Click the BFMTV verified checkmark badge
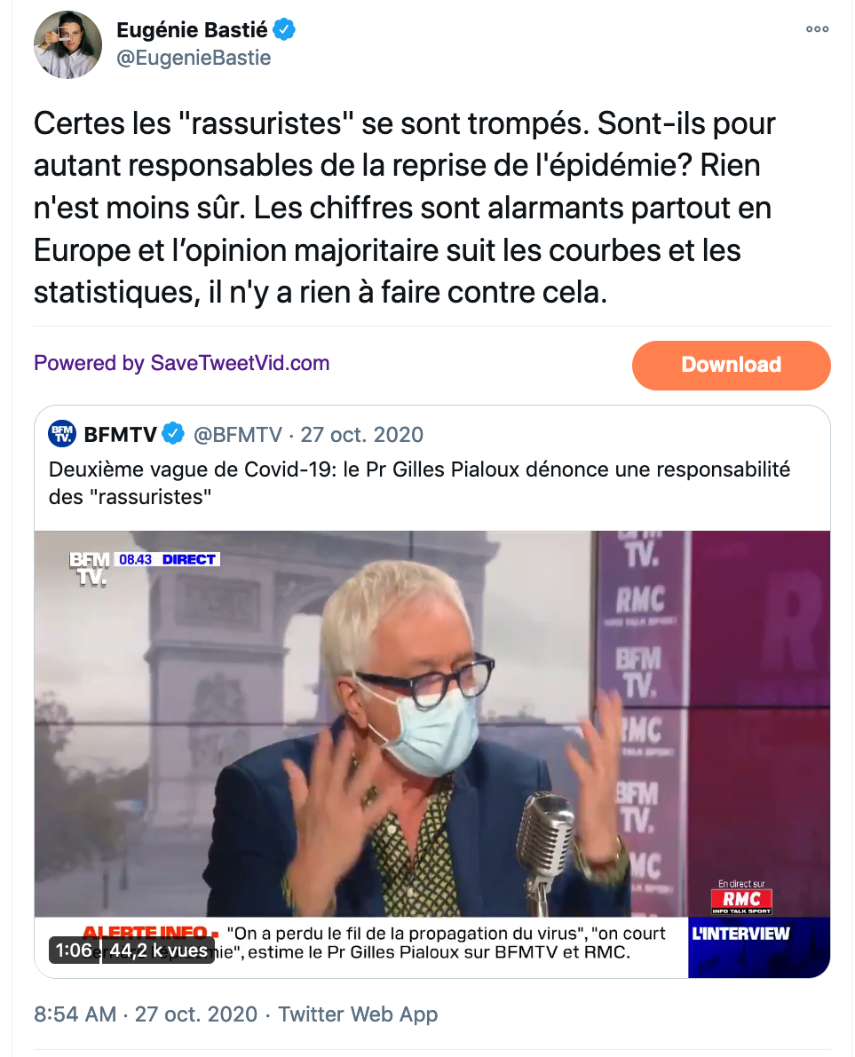Image resolution: width=855 pixels, height=1057 pixels. pos(174,433)
